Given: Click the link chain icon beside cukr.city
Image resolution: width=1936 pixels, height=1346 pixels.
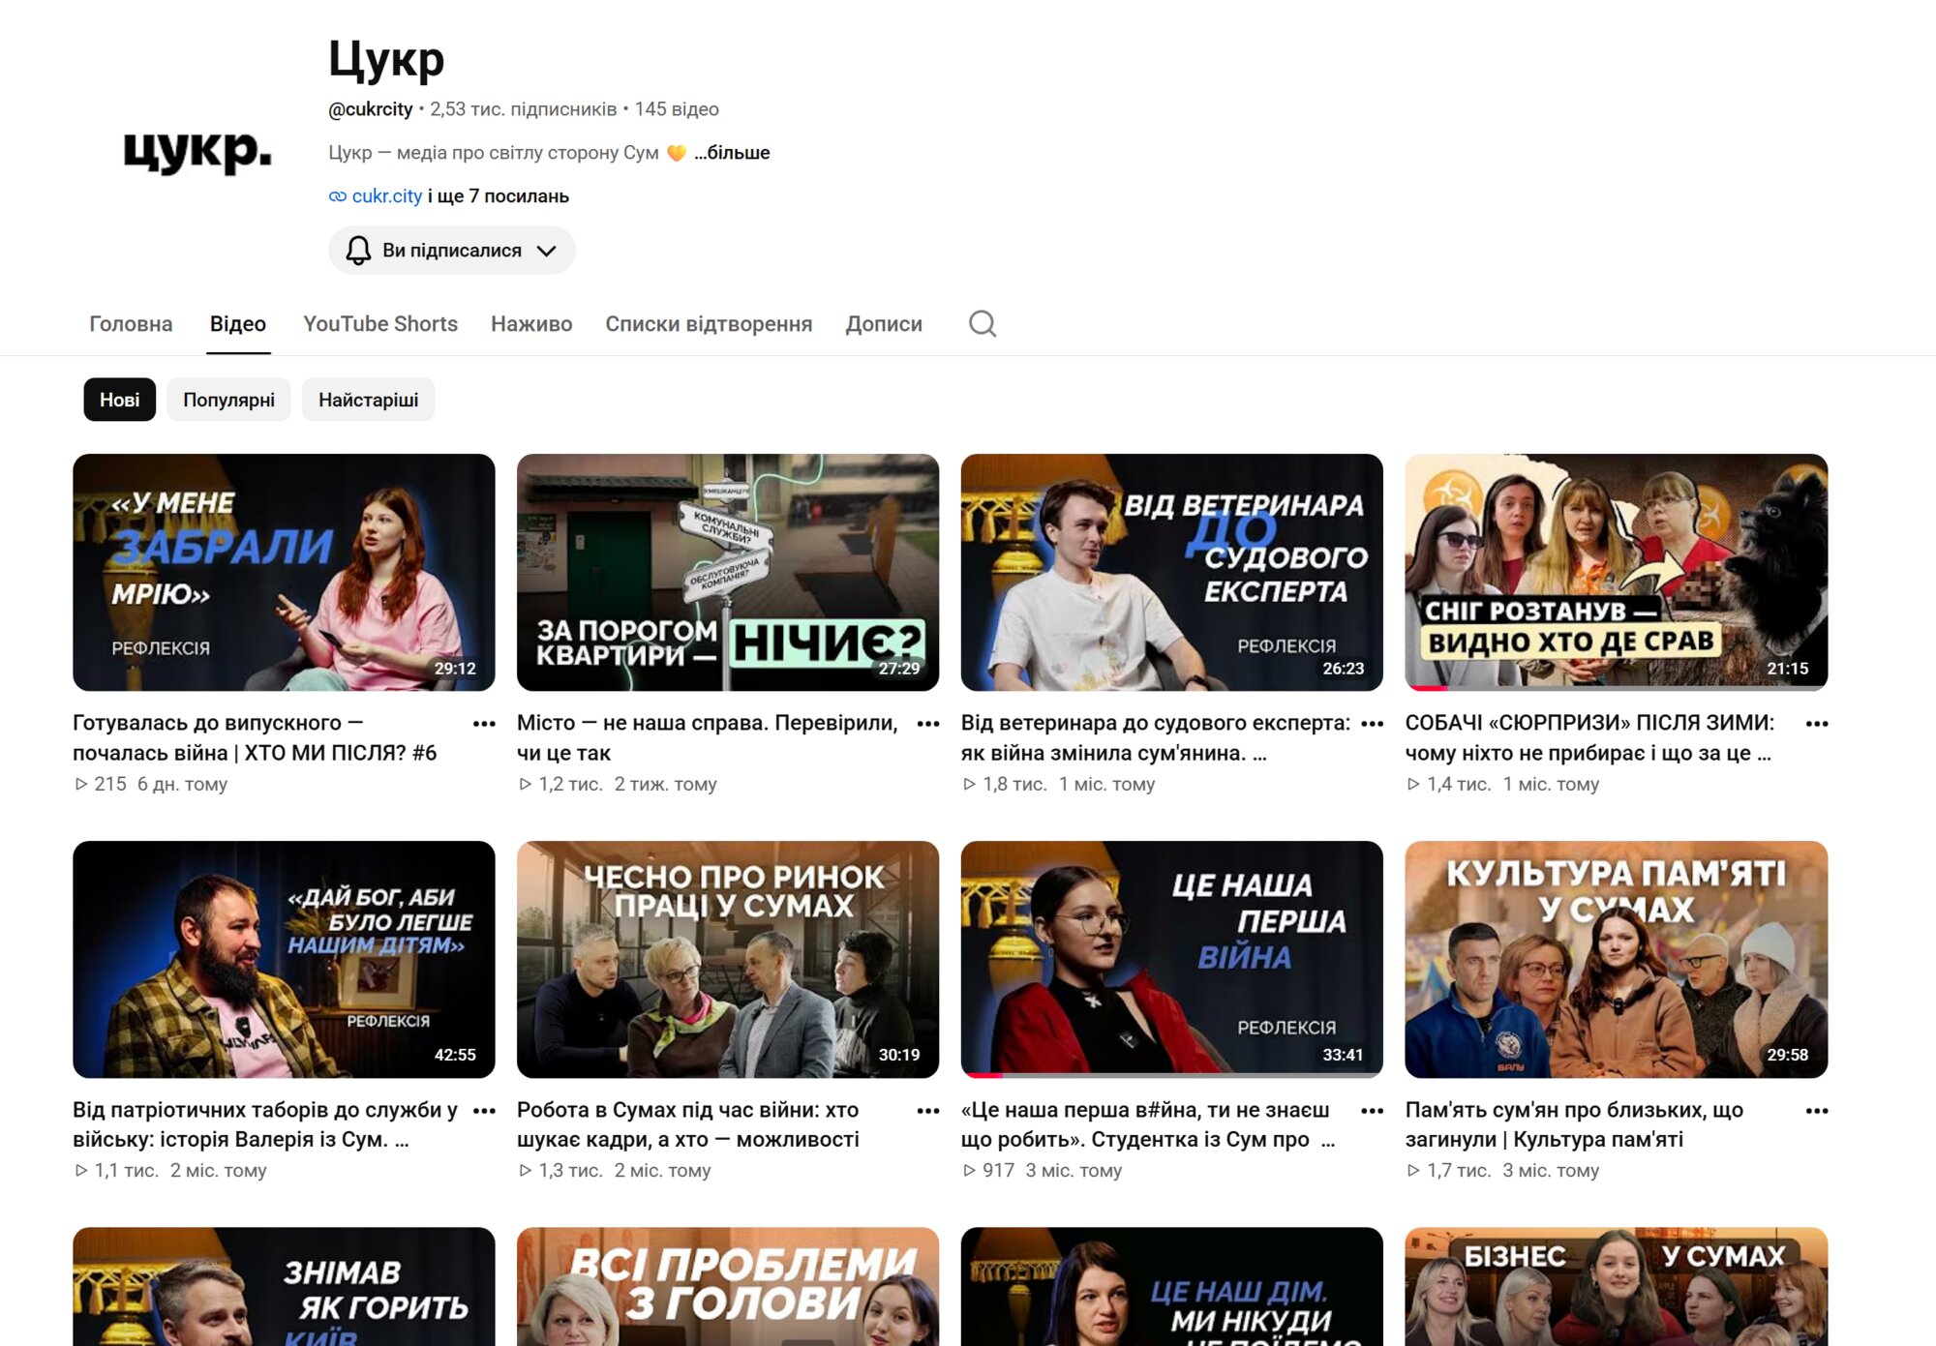Looking at the screenshot, I should click(337, 196).
